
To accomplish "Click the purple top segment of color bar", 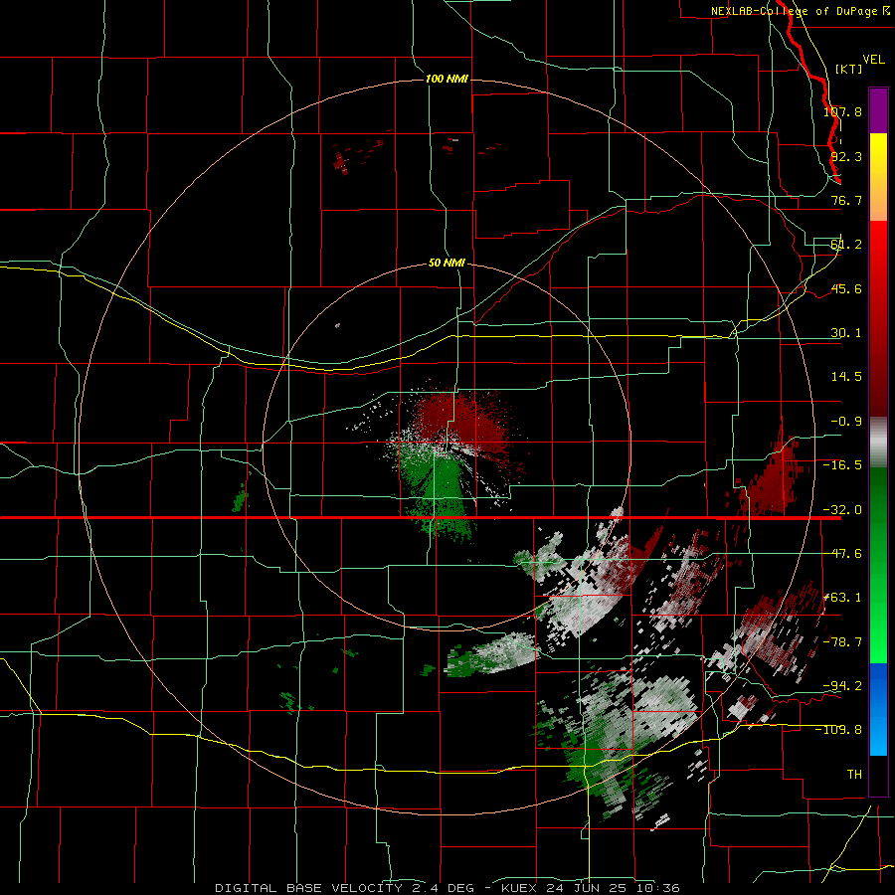I will (x=878, y=110).
